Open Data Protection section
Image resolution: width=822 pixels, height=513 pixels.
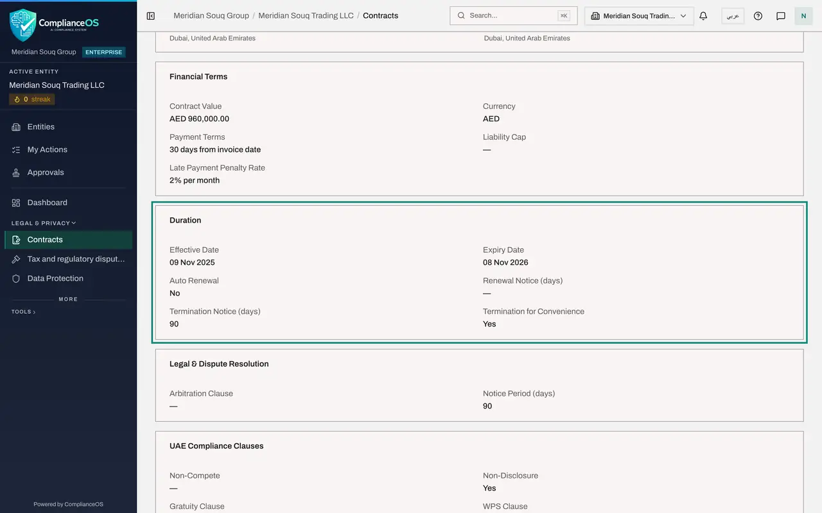point(68,278)
